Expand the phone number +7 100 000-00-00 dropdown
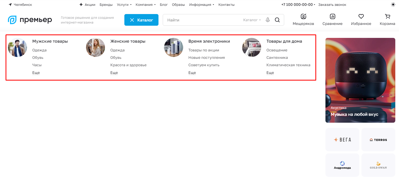Image resolution: width=399 pixels, height=177 pixels. (x=298, y=5)
